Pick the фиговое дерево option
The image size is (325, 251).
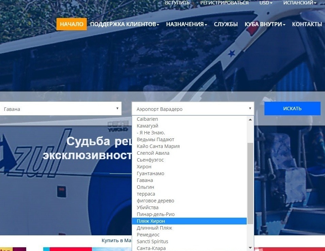[x=190, y=201]
